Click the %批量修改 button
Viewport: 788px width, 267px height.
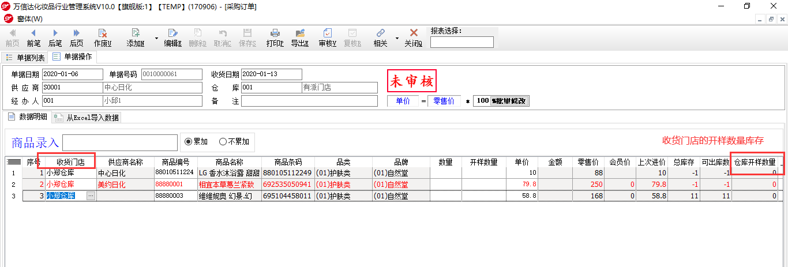(509, 101)
